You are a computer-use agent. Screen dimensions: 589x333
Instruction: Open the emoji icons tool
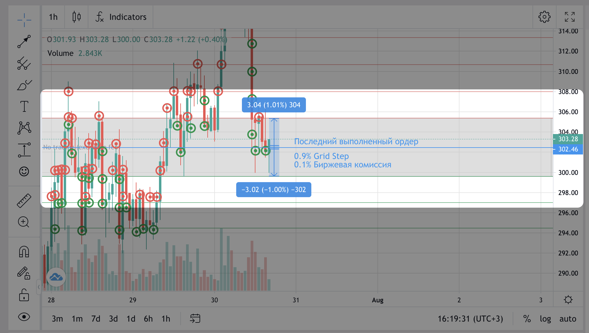coord(24,172)
